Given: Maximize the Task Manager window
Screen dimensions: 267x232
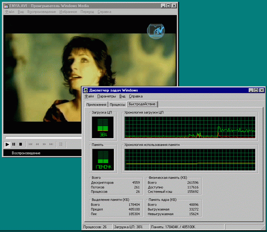Looking at the screenshot, I should (255, 90).
